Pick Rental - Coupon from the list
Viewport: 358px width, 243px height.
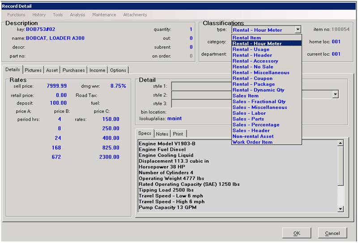[266, 78]
